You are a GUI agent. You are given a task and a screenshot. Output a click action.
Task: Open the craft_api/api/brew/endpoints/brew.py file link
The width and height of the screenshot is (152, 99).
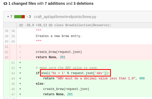(x=65, y=17)
